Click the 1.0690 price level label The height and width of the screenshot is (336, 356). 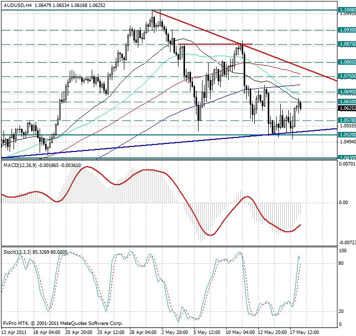click(x=347, y=92)
